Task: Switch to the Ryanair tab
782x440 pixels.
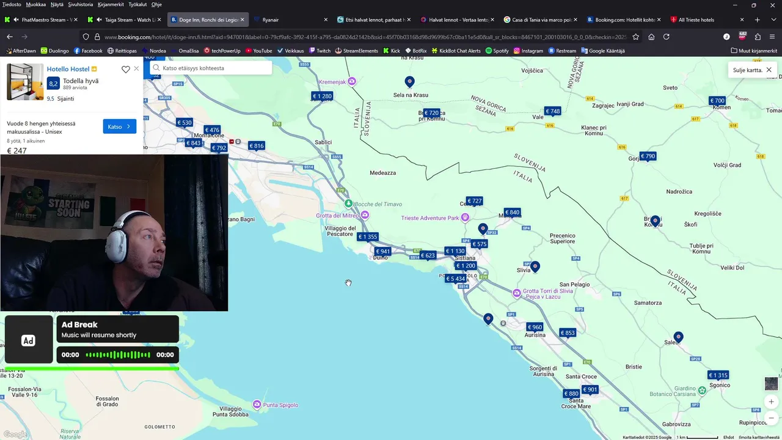Action: (x=290, y=20)
